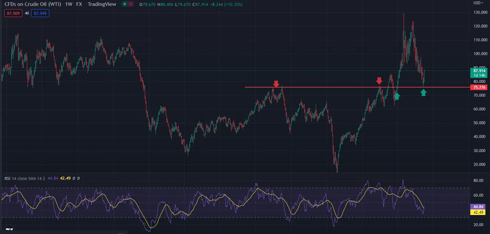Click the pink approximate-data indicator icon
This screenshot has width=490, height=234.
pos(131,5)
